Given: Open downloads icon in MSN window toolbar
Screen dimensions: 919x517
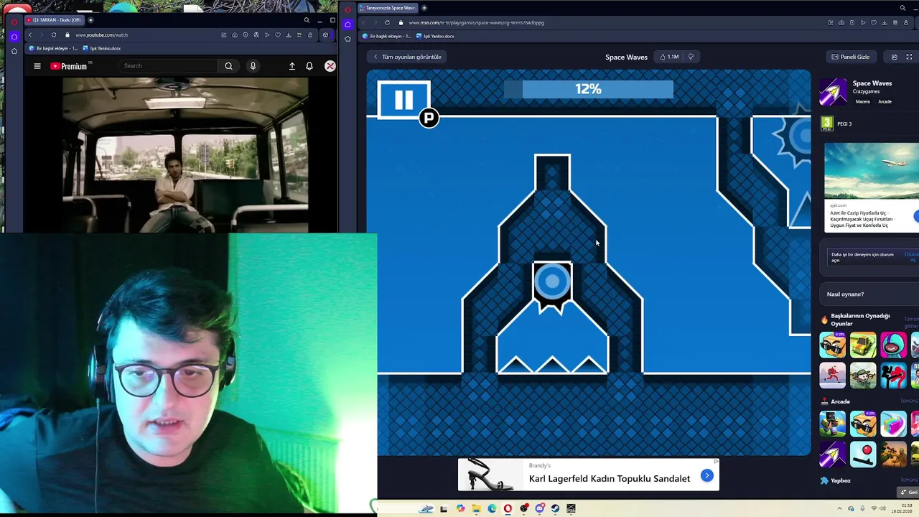Looking at the screenshot, I should click(x=885, y=22).
